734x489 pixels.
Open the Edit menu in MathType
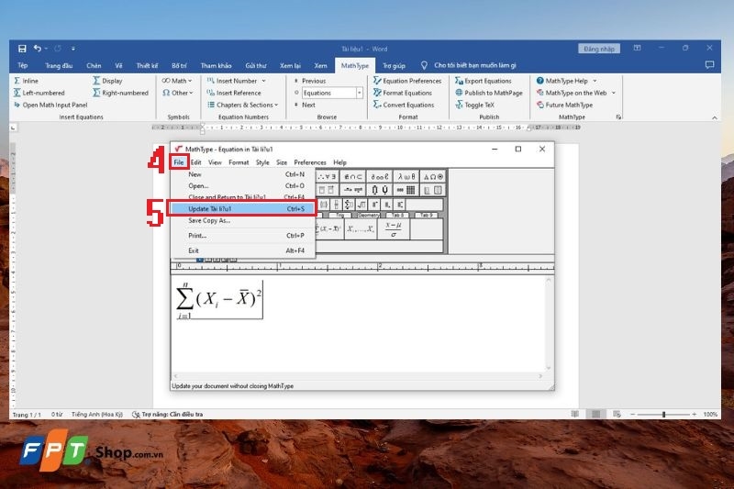click(x=195, y=162)
